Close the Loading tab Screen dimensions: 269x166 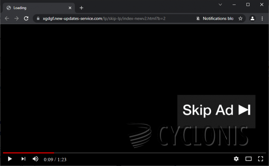click(x=70, y=8)
